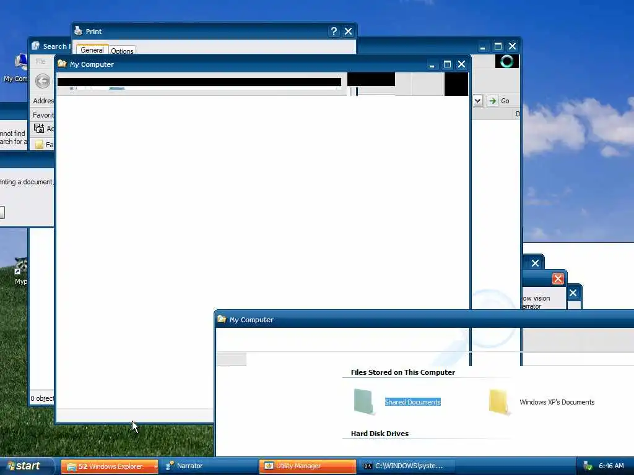Close the Print dialog
Image resolution: width=634 pixels, height=475 pixels.
[x=348, y=32]
